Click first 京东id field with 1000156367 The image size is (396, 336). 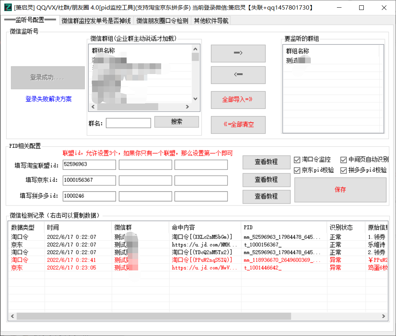point(89,180)
